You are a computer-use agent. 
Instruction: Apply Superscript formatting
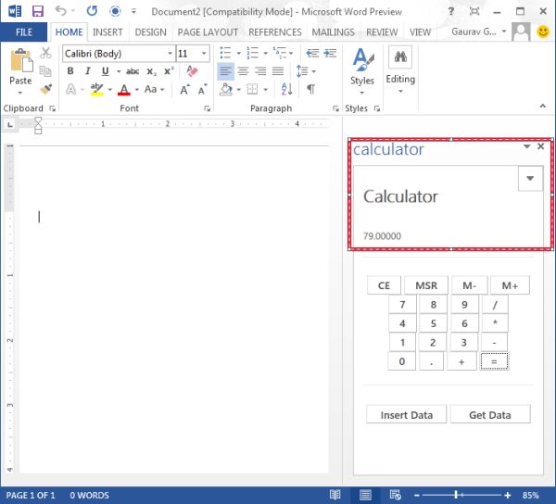tap(169, 71)
